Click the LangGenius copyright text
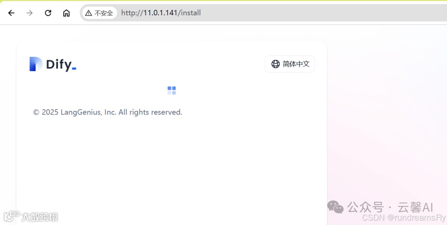 108,112
